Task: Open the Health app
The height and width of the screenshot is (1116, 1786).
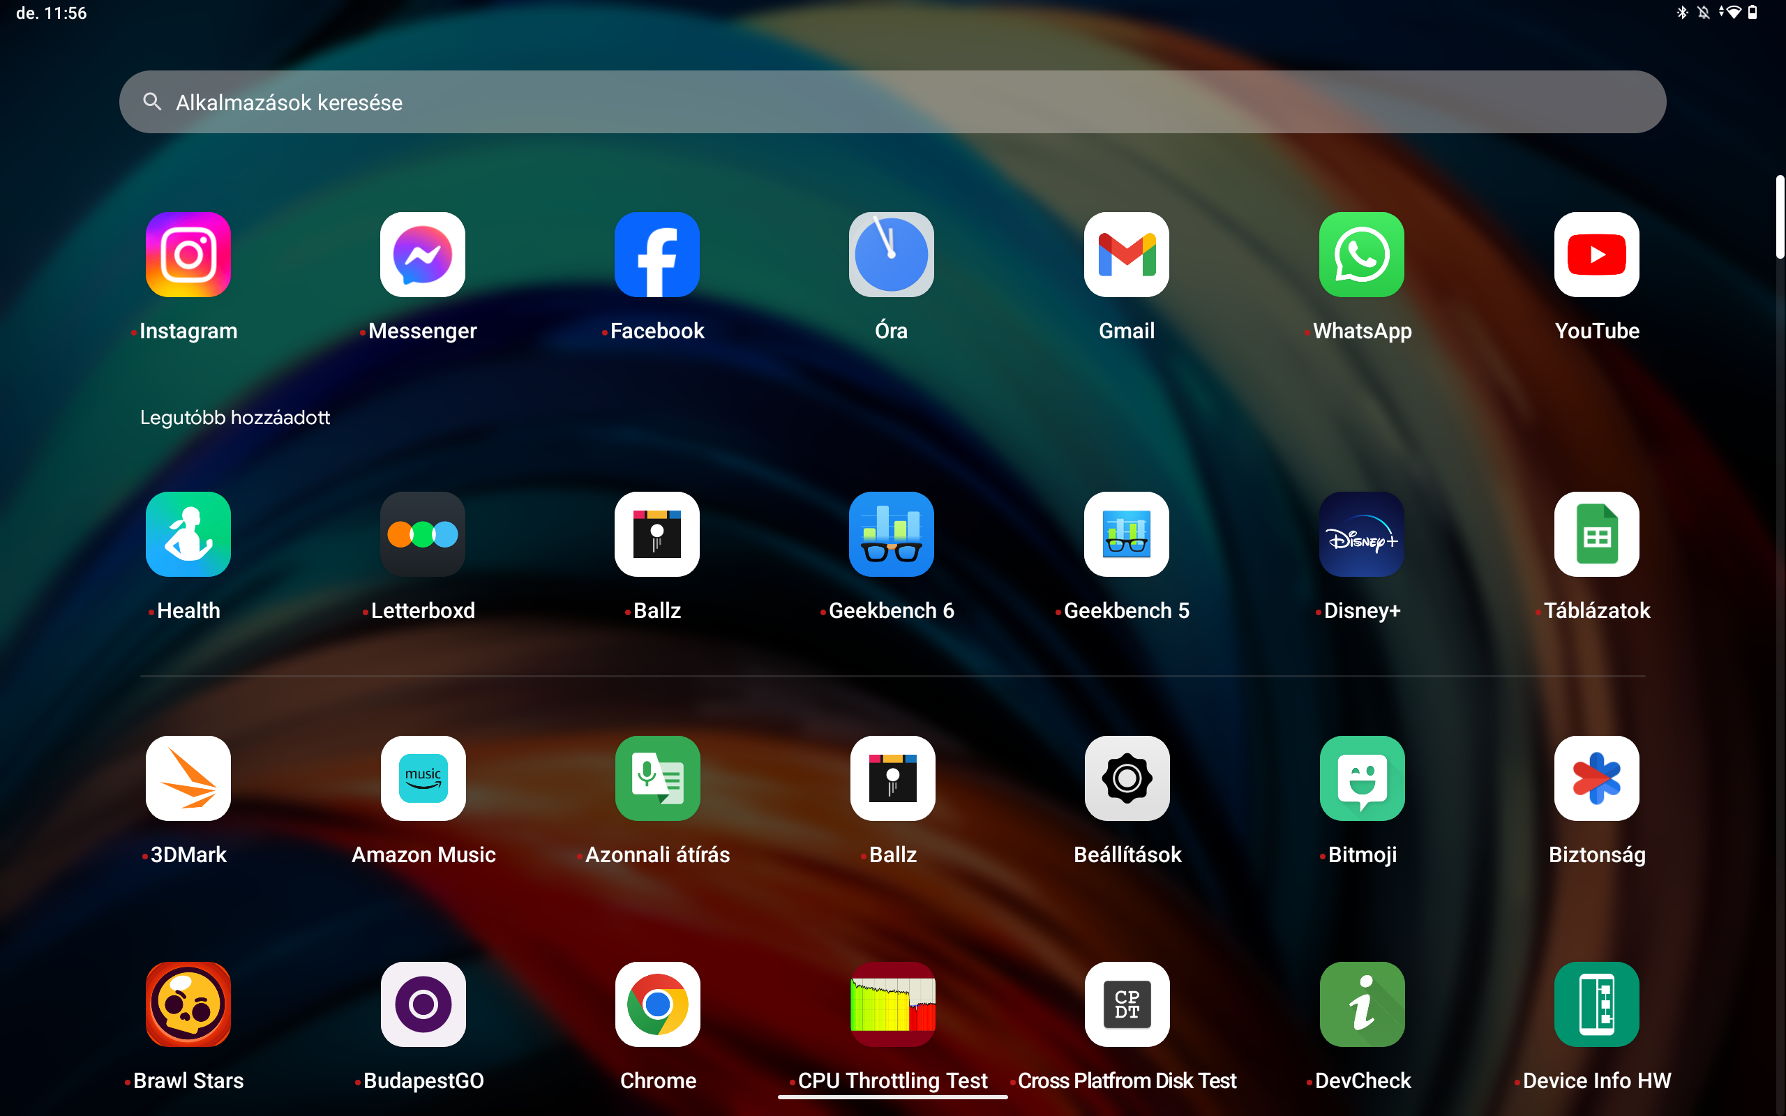Action: (x=188, y=534)
